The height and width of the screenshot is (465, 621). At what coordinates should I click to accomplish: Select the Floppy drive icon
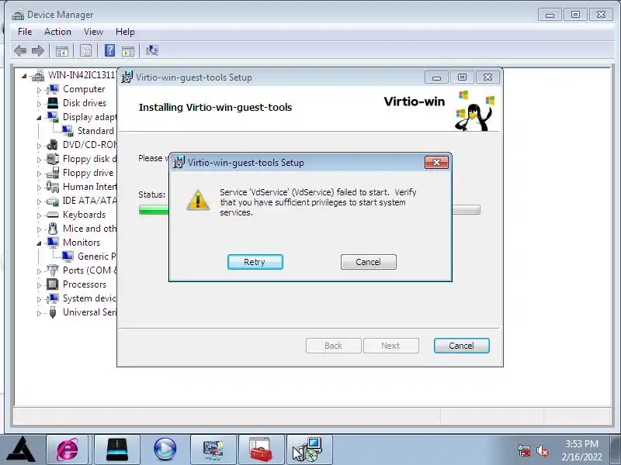coord(52,173)
